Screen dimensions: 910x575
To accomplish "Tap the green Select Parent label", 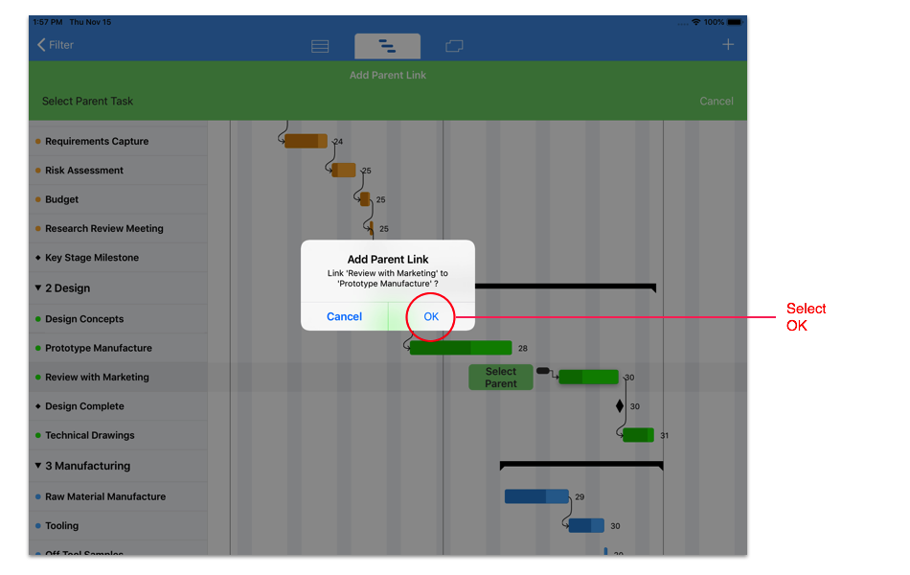I will pyautogui.click(x=500, y=378).
